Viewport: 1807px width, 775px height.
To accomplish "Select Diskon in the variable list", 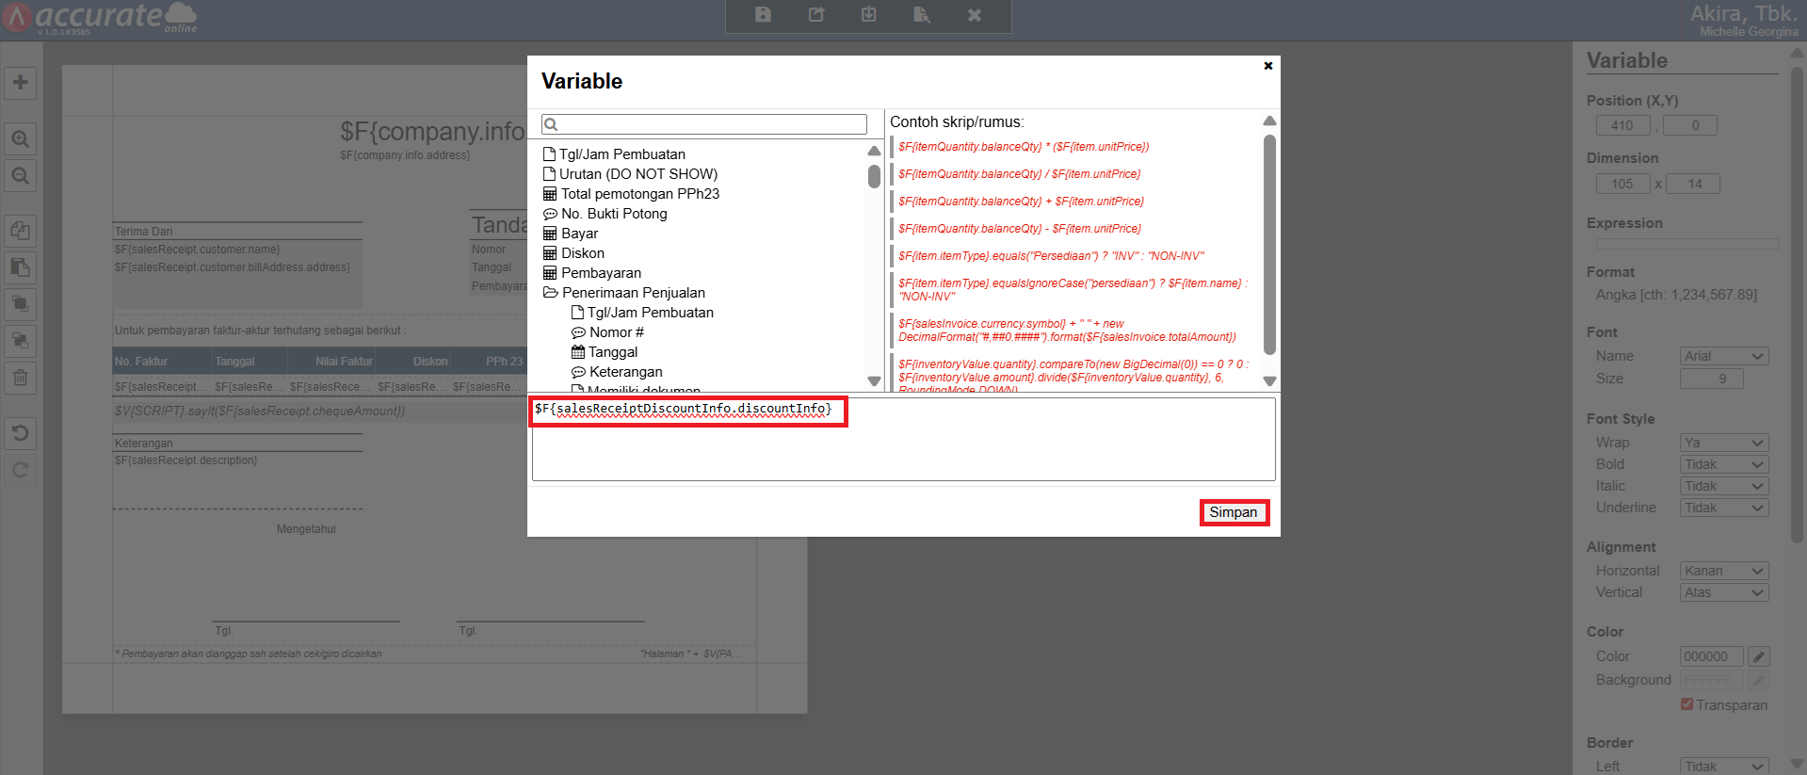I will pyautogui.click(x=583, y=253).
